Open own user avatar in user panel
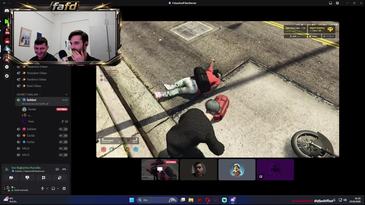 click(7, 188)
